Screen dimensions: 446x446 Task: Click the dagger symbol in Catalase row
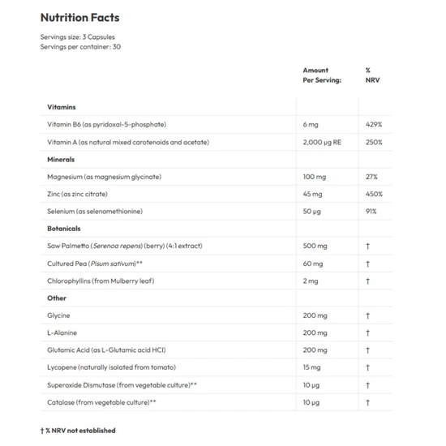pos(367,403)
